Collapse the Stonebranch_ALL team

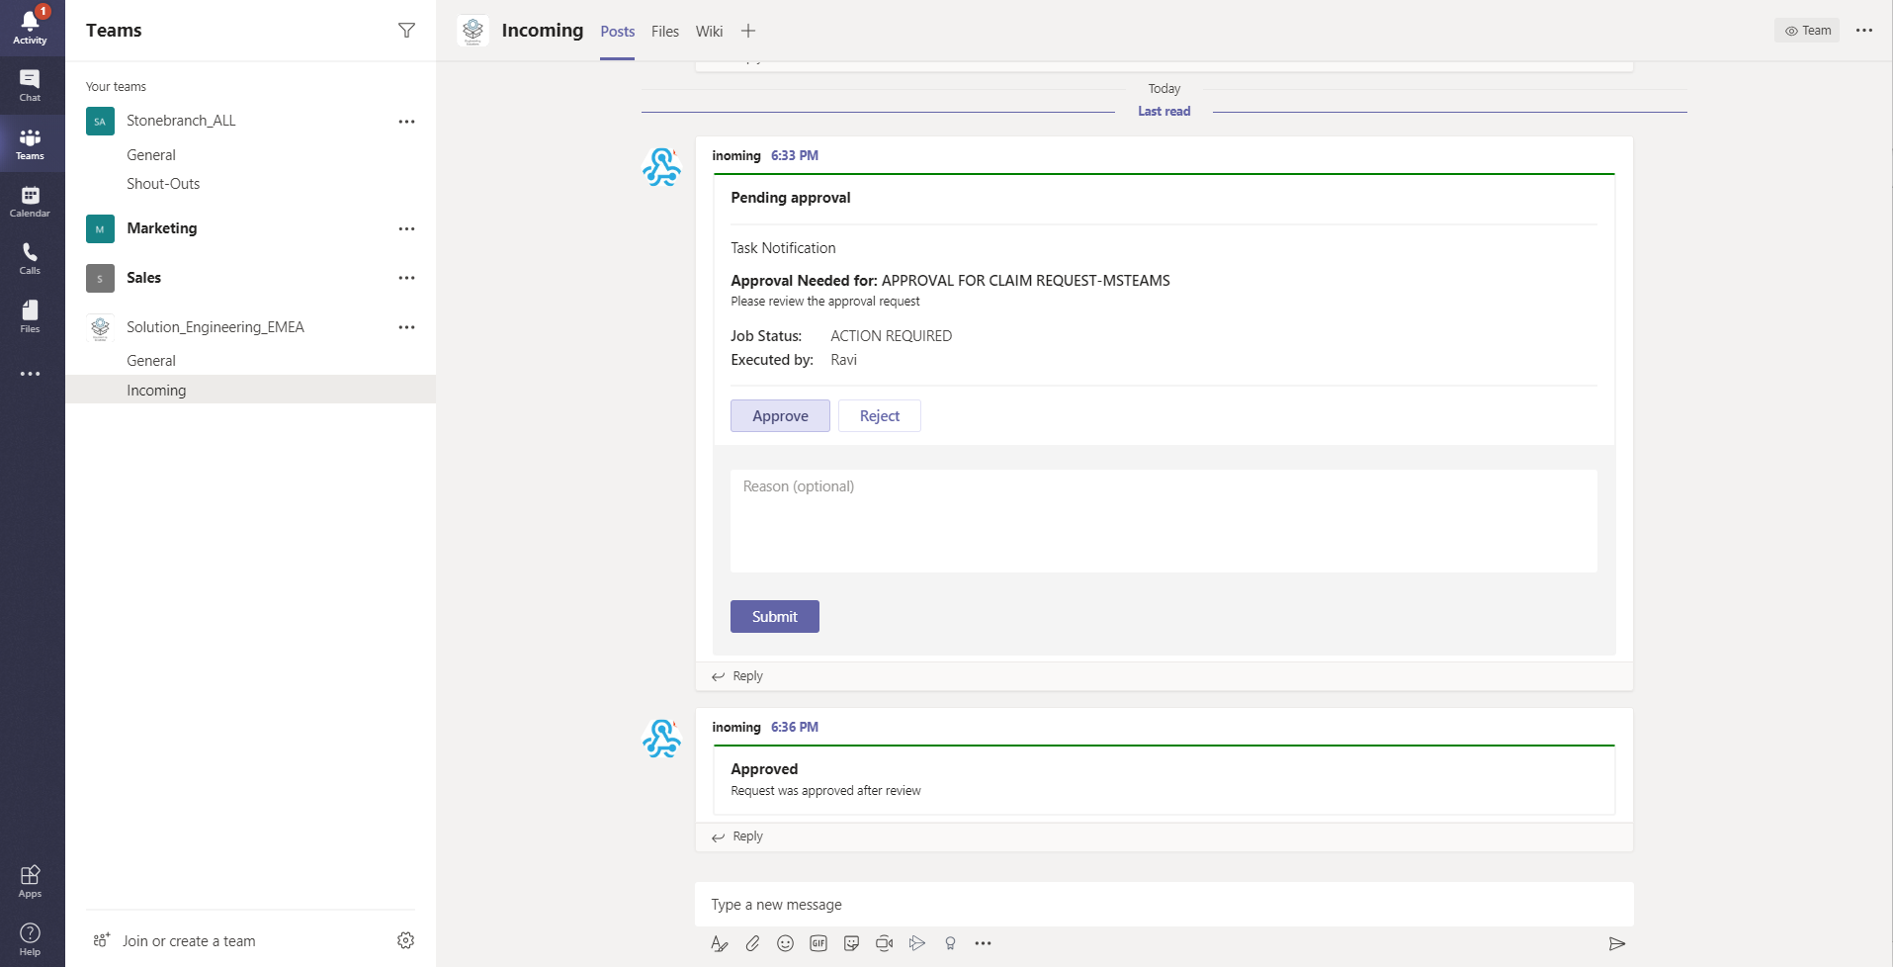coord(181,121)
